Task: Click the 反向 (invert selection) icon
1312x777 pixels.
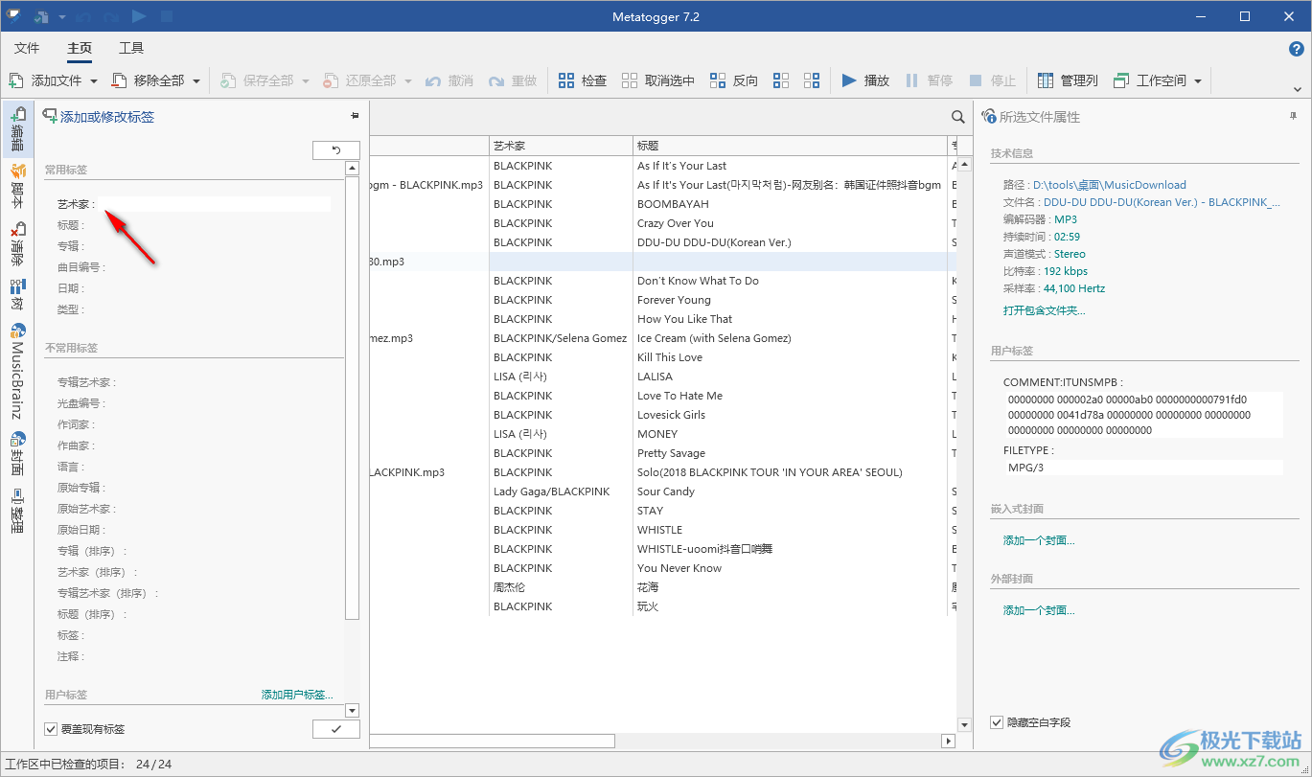Action: [x=718, y=80]
